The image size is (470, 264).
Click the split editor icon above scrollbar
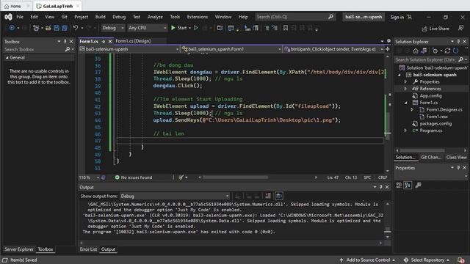tap(388, 49)
